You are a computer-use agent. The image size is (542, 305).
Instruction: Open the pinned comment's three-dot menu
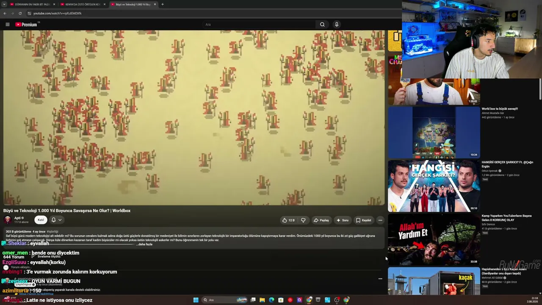[380, 279]
